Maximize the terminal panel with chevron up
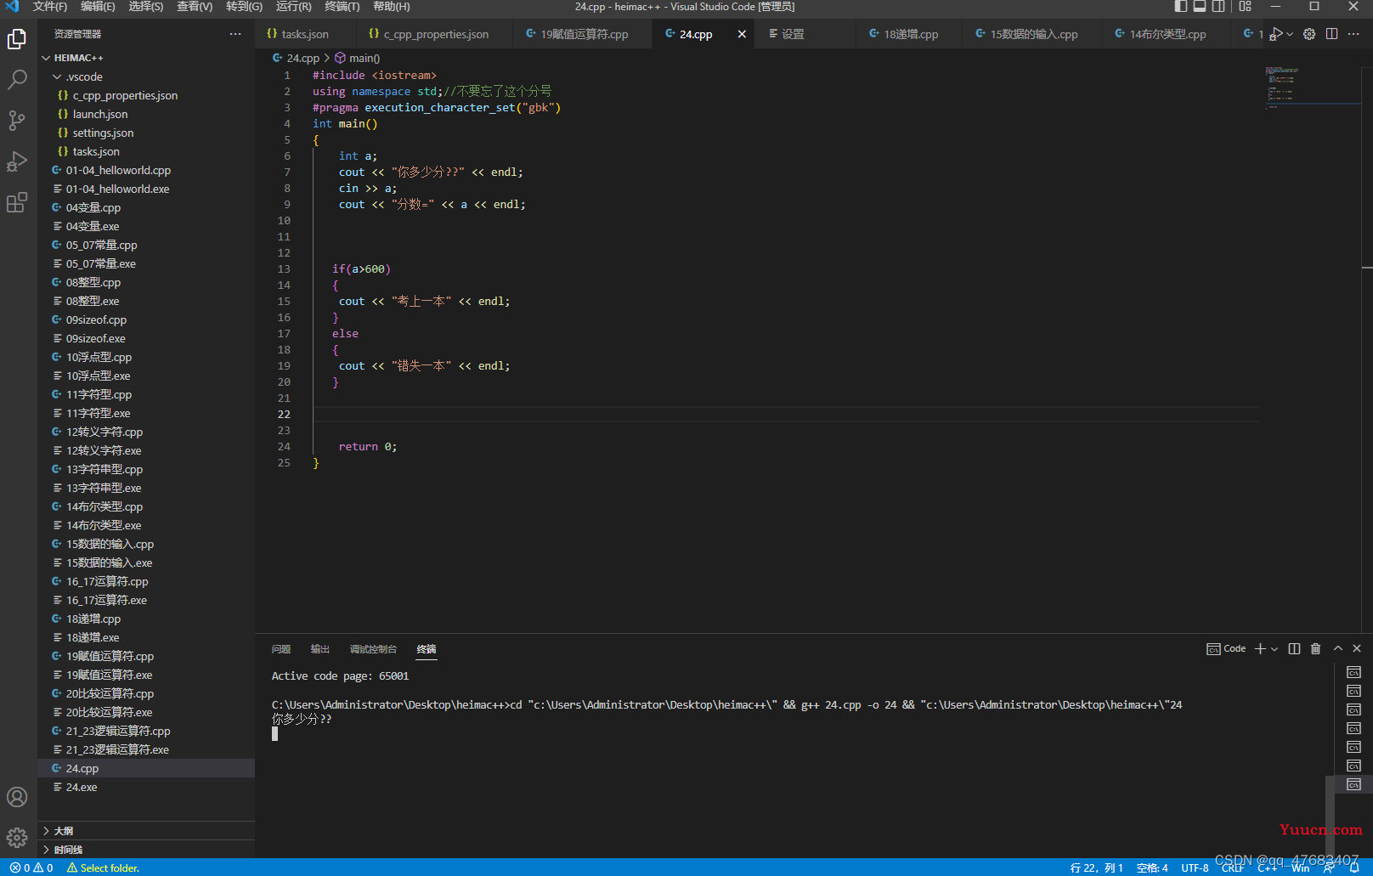 [x=1338, y=648]
